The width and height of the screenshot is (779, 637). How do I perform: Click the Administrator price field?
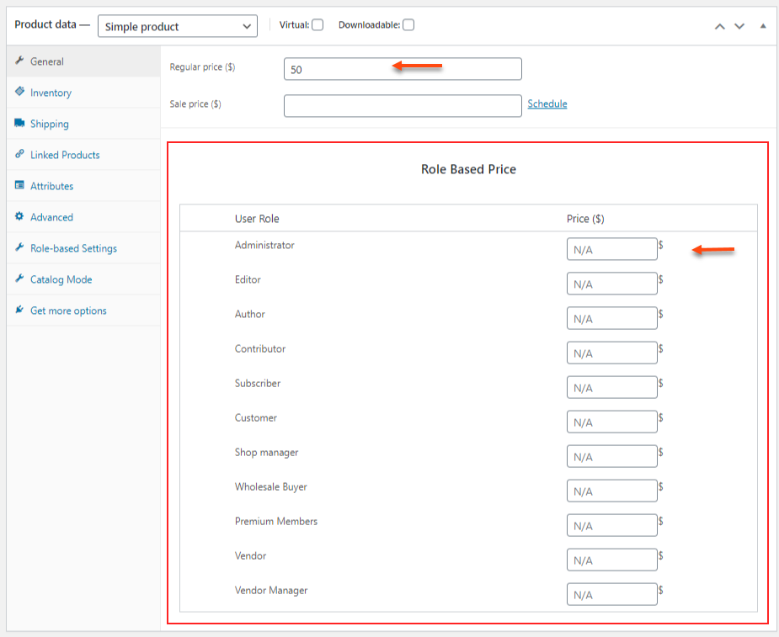click(x=611, y=249)
